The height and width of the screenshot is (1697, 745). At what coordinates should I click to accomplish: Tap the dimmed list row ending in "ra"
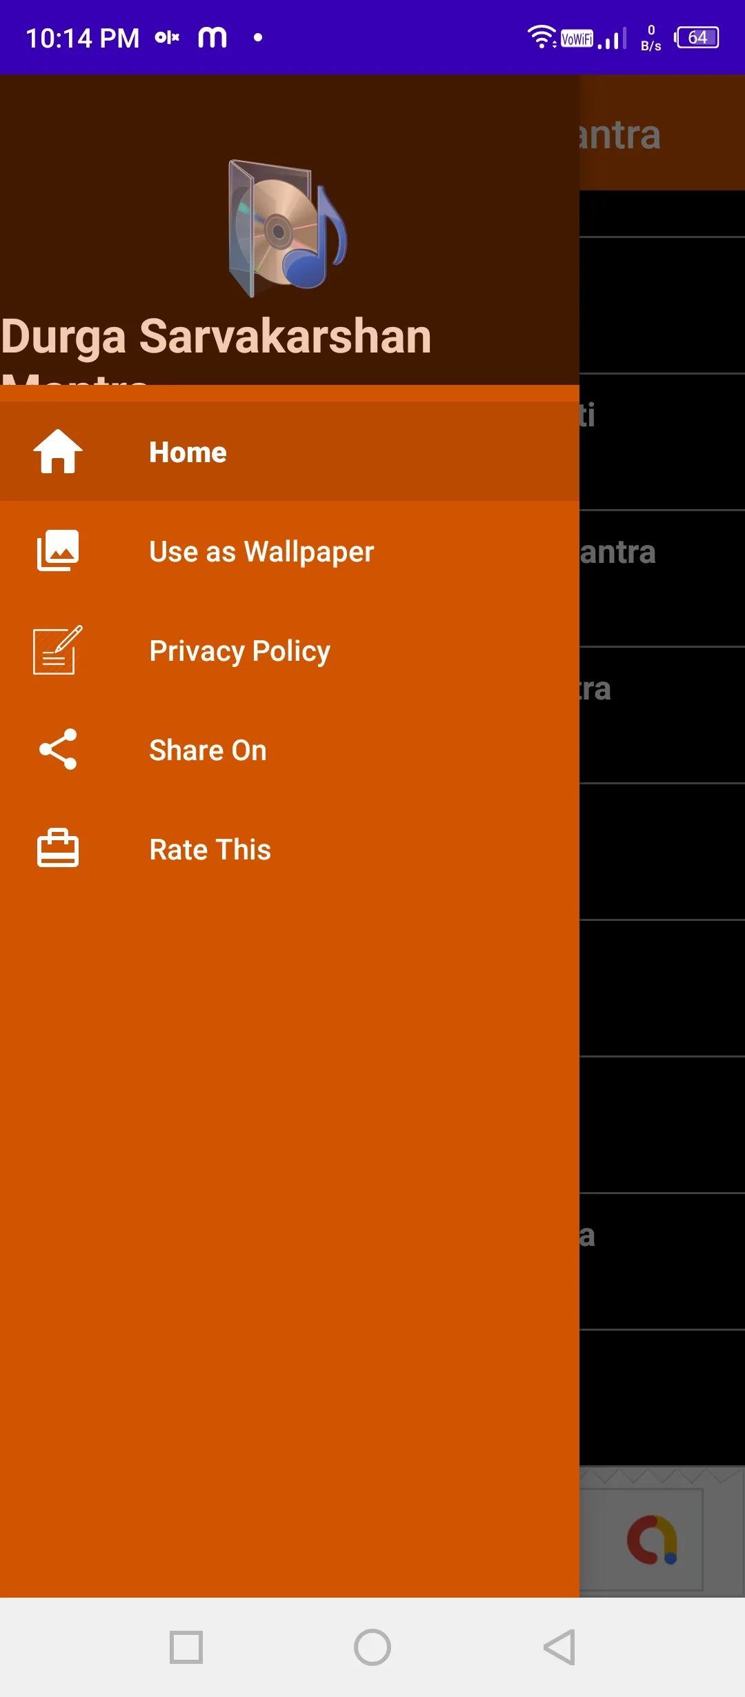click(x=662, y=715)
